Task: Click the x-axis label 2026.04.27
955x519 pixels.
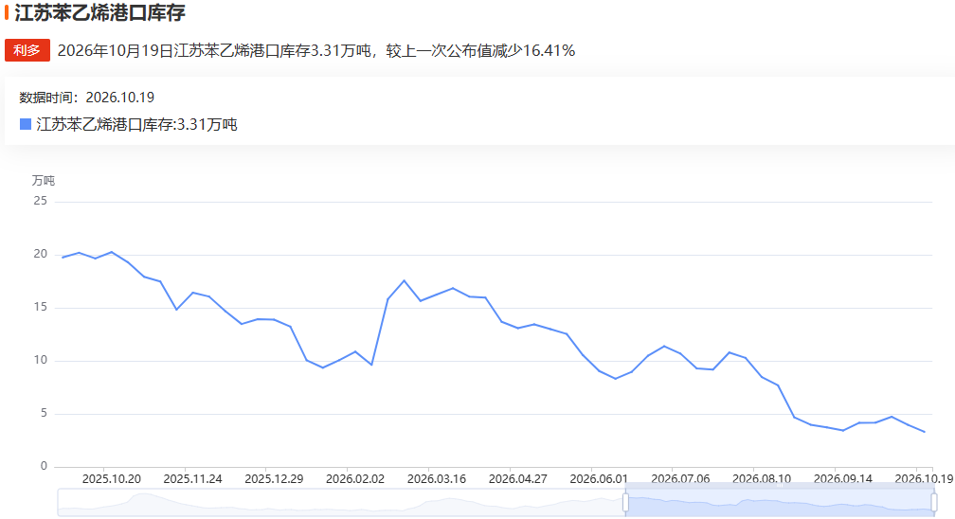Action: tap(517, 479)
